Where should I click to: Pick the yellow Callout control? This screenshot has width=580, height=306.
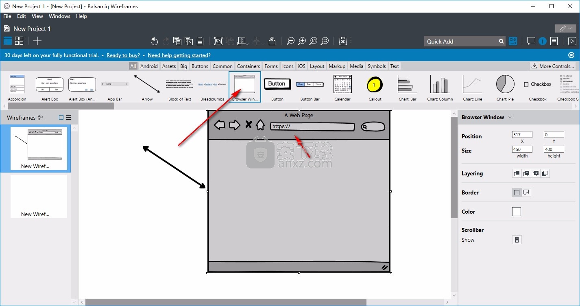[x=375, y=87]
